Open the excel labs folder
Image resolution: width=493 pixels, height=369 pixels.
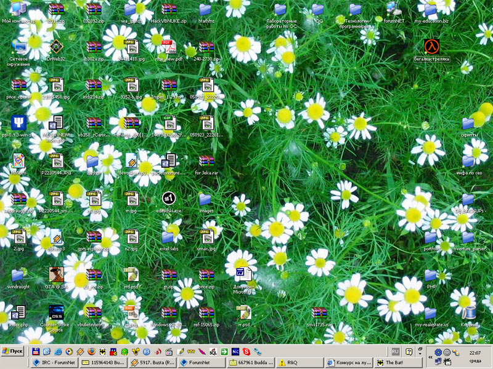[x=169, y=237]
